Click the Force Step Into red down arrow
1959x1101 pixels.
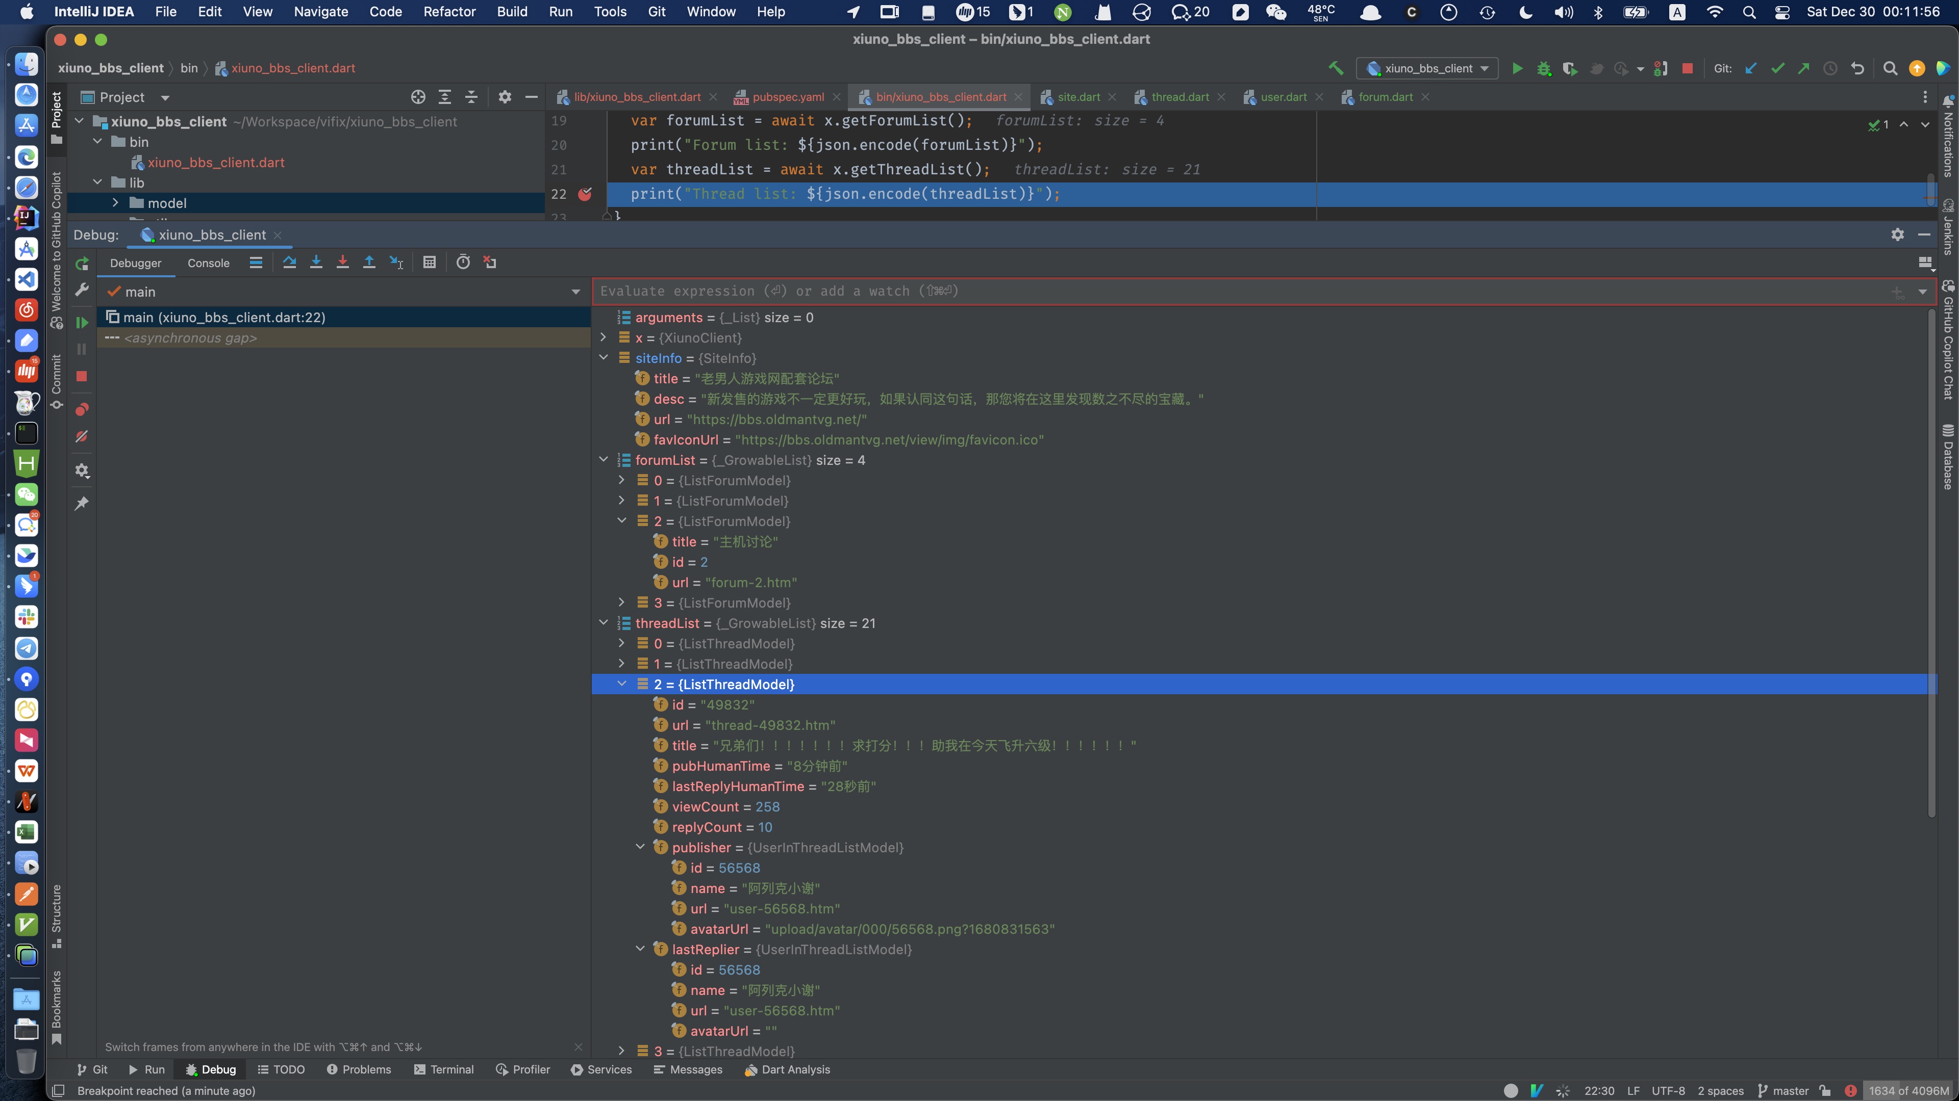pos(342,262)
